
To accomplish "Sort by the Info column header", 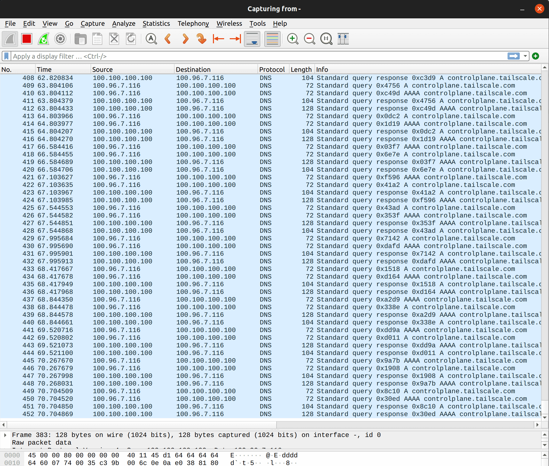I will (x=428, y=70).
